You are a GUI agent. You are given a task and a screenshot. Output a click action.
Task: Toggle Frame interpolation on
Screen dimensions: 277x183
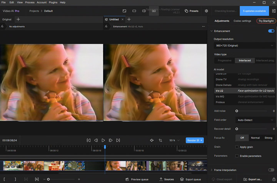[x=271, y=170]
